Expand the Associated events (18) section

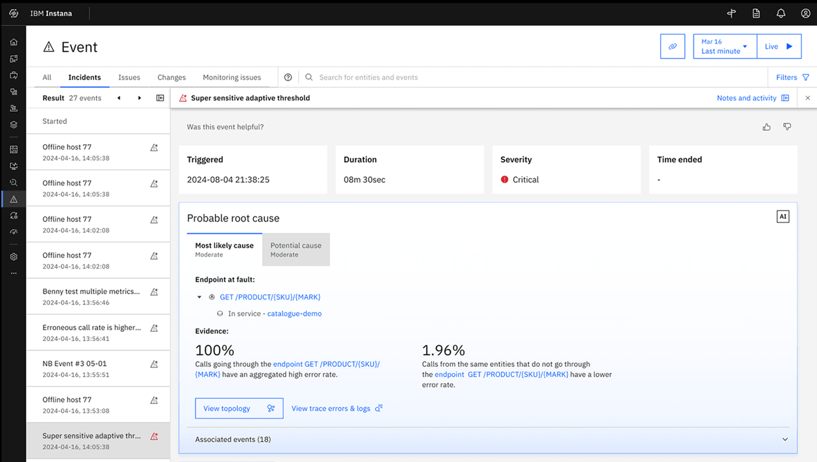pos(488,439)
